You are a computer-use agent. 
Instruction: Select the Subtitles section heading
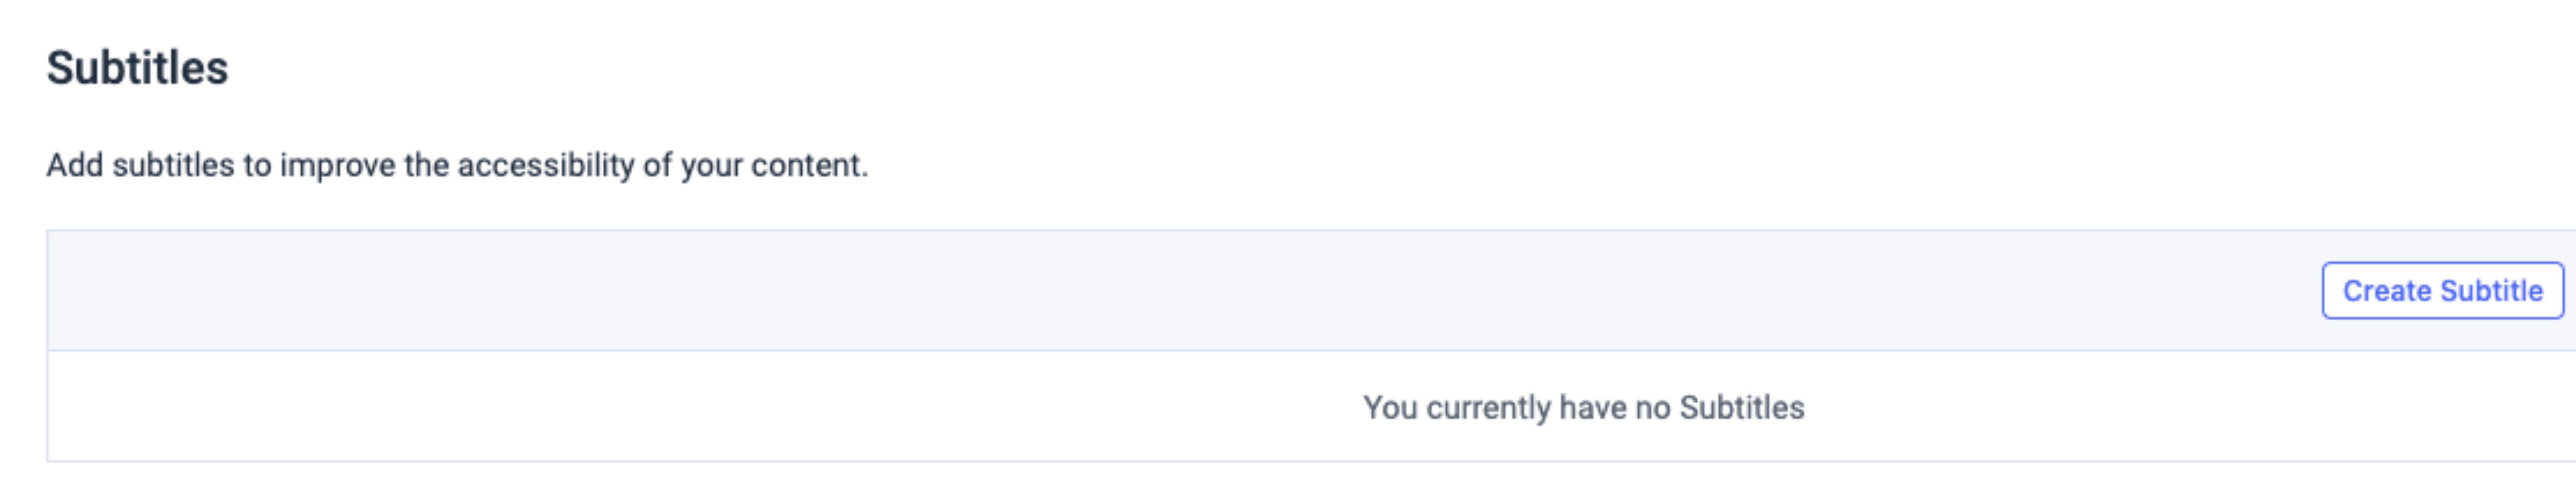pos(137,68)
